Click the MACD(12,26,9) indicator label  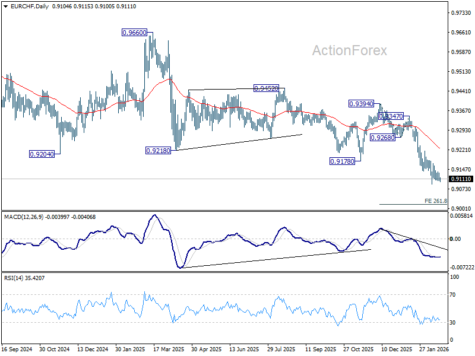[x=24, y=217]
